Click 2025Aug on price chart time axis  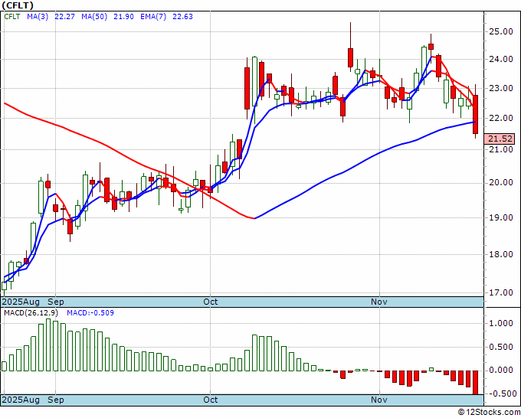[x=21, y=302]
